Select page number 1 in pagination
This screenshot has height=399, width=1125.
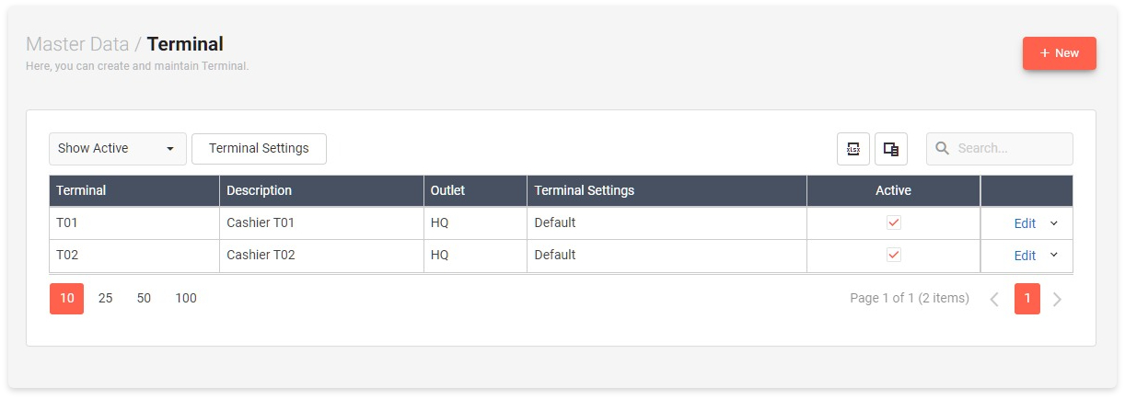[1027, 299]
